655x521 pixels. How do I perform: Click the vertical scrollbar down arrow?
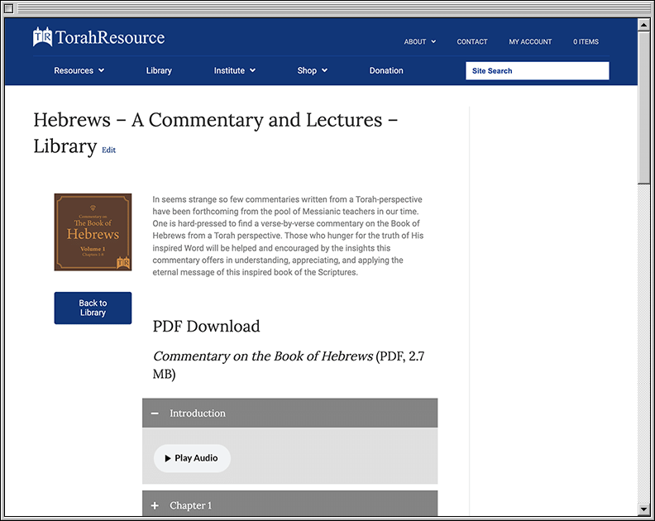(x=644, y=507)
